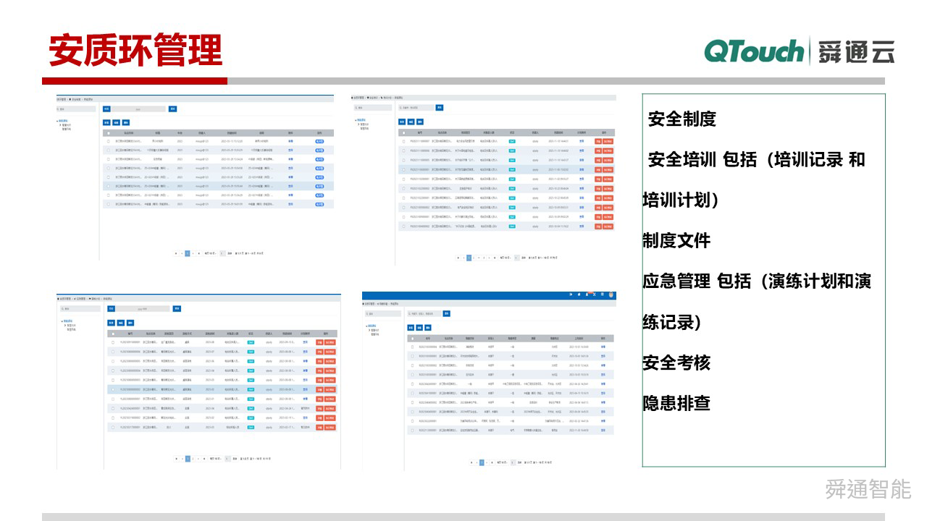The image size is (927, 521).
Task: Click the magnifier icon in the left sidebar search
Action: point(356,107)
